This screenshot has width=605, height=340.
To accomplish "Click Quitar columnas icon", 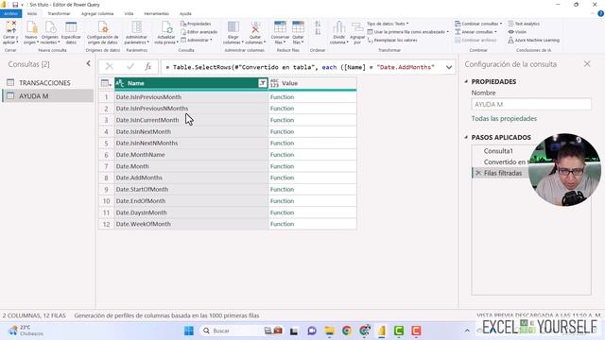I will pos(255,27).
